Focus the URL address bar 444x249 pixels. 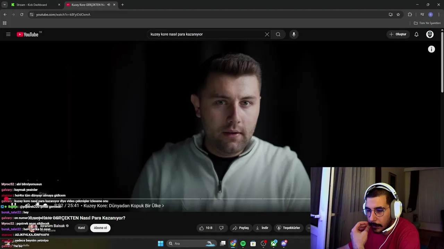click(208, 15)
